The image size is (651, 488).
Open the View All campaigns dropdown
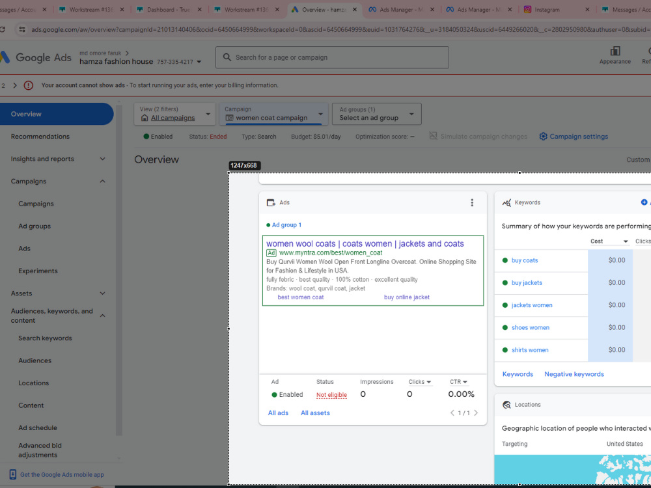(174, 114)
